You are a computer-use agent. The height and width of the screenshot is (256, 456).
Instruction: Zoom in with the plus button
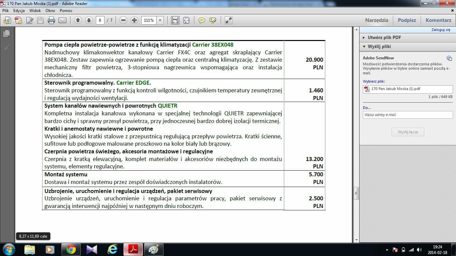click(134, 20)
